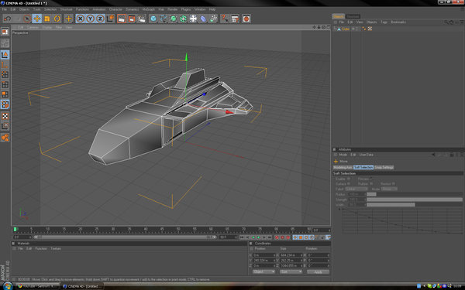Screen dimensions: 465x290
Task: Open the NURBS generators icon
Action: [173, 19]
